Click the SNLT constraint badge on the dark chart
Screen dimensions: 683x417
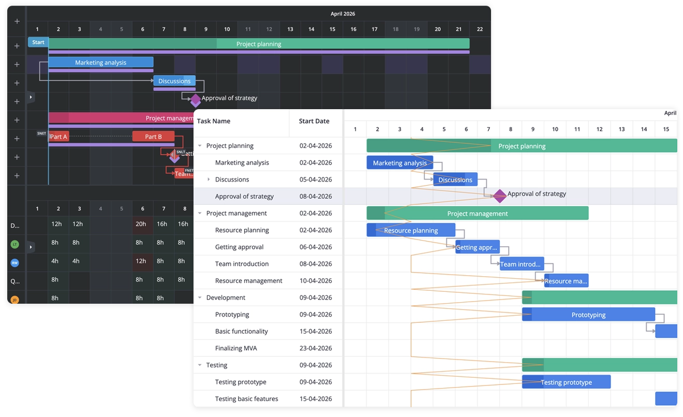pos(181,152)
